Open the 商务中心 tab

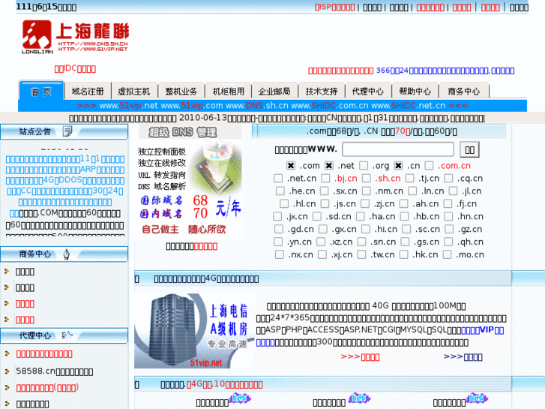click(x=464, y=92)
